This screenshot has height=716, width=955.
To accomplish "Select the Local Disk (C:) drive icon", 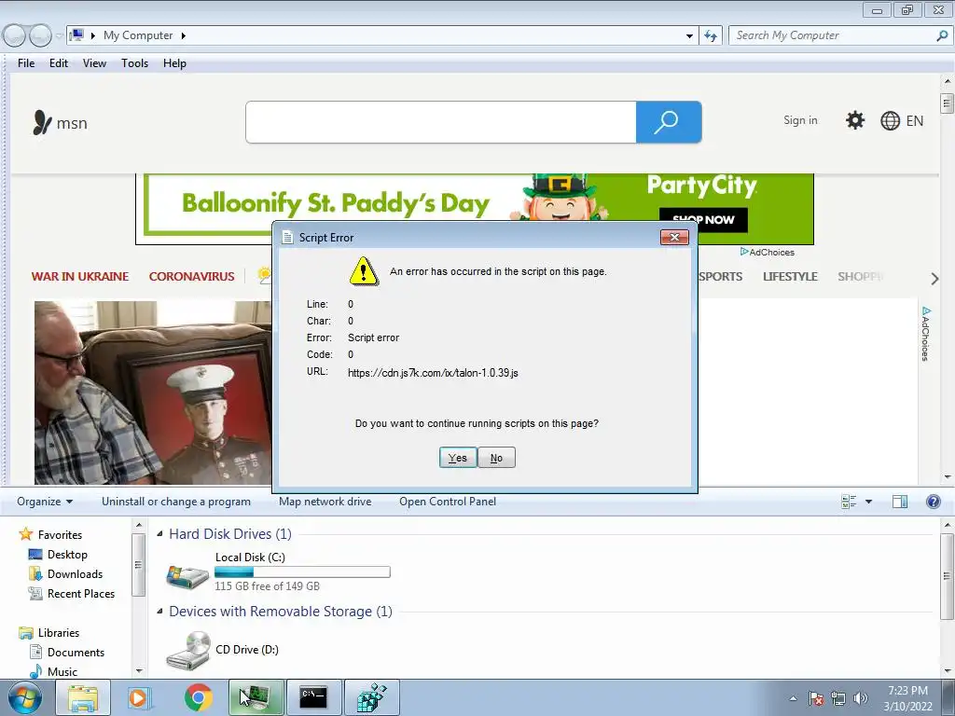I will (x=187, y=575).
